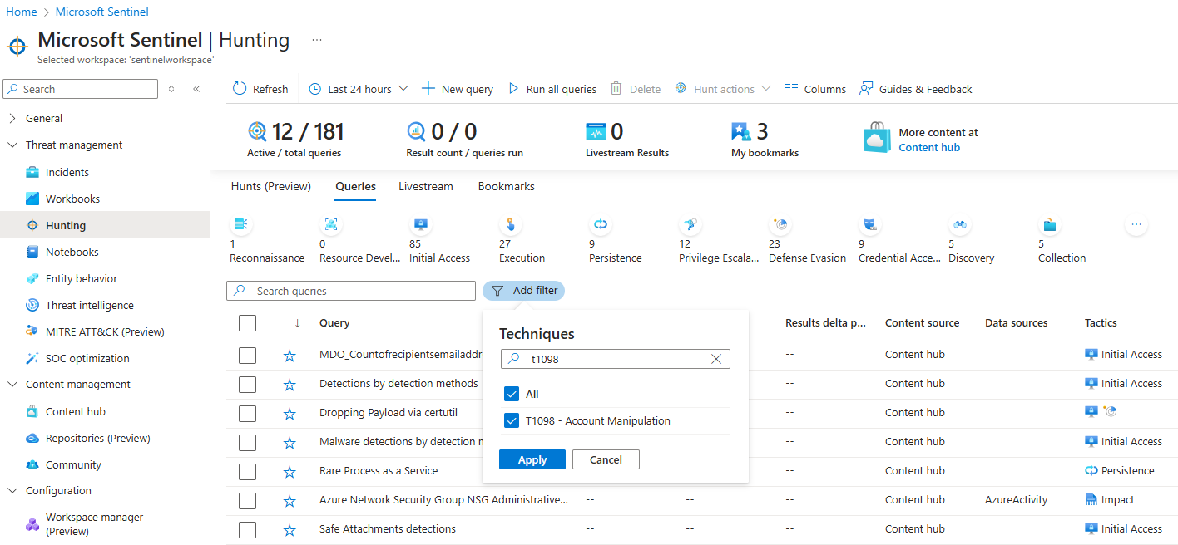Select MDO_Countofrecipientsemailaddr query checkbox
Viewport: 1178px width, 545px height.
point(247,356)
